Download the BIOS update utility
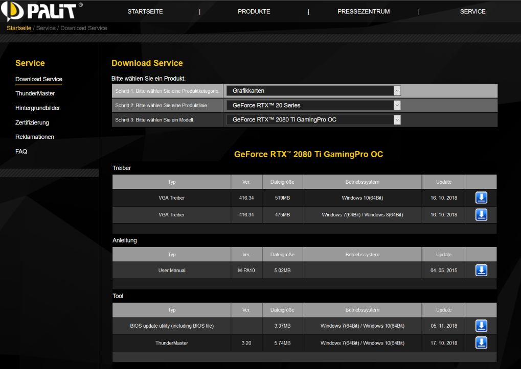 click(481, 326)
